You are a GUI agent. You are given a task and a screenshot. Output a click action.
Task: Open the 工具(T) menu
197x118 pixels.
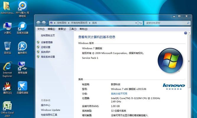[73, 29]
